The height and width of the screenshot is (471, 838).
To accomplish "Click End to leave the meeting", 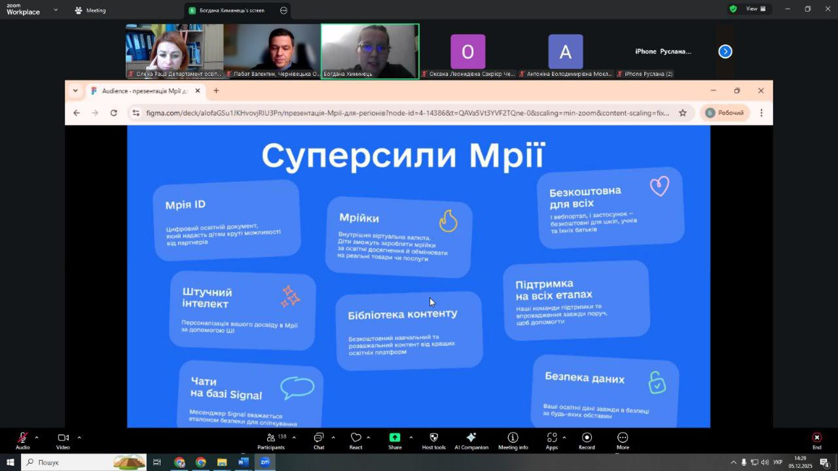I will click(816, 441).
